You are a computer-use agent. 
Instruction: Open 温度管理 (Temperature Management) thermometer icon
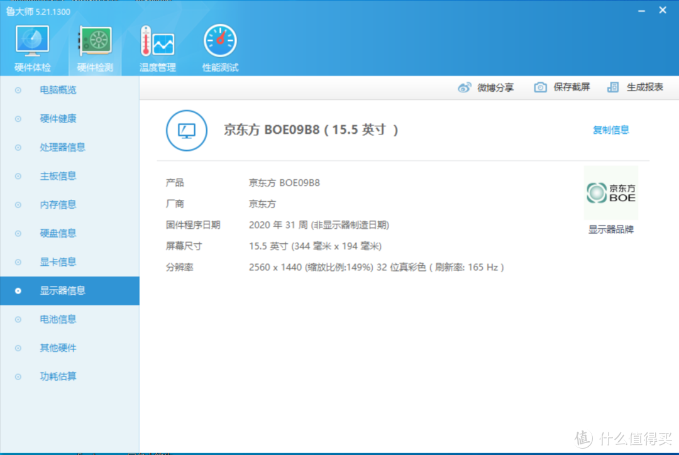click(157, 44)
